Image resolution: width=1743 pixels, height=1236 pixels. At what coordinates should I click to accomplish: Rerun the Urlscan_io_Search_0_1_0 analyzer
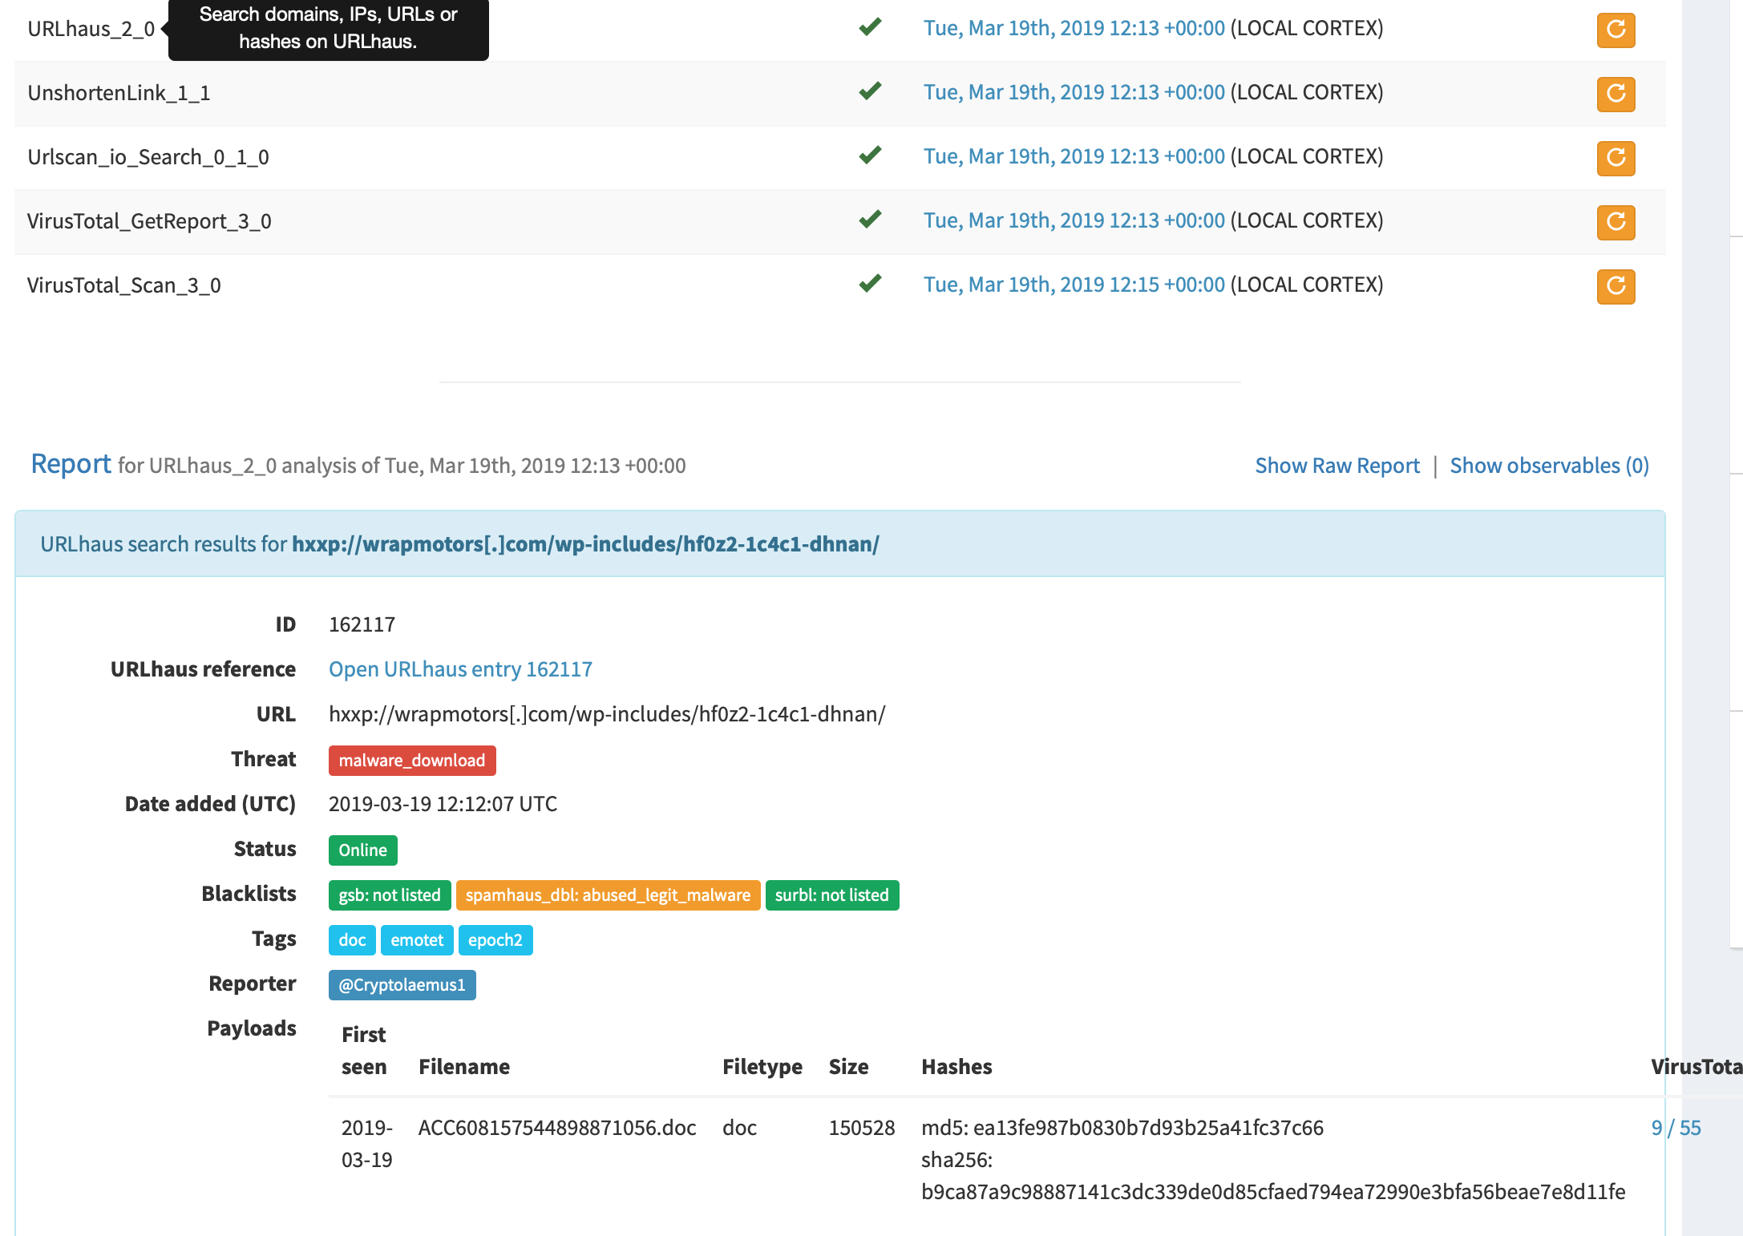point(1616,158)
